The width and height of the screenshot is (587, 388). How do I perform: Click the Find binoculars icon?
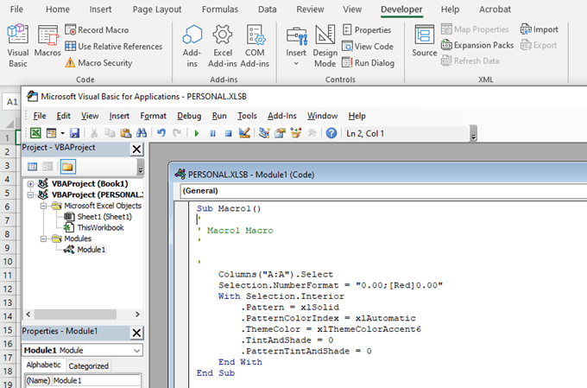pos(142,133)
